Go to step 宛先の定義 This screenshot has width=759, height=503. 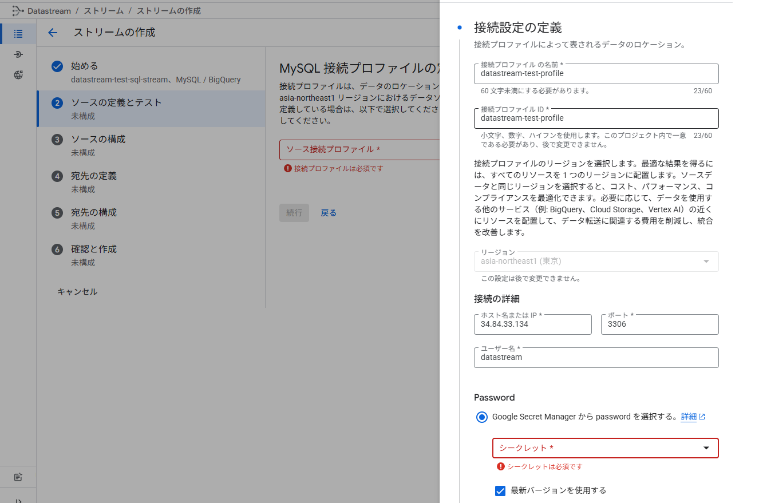pyautogui.click(x=93, y=176)
